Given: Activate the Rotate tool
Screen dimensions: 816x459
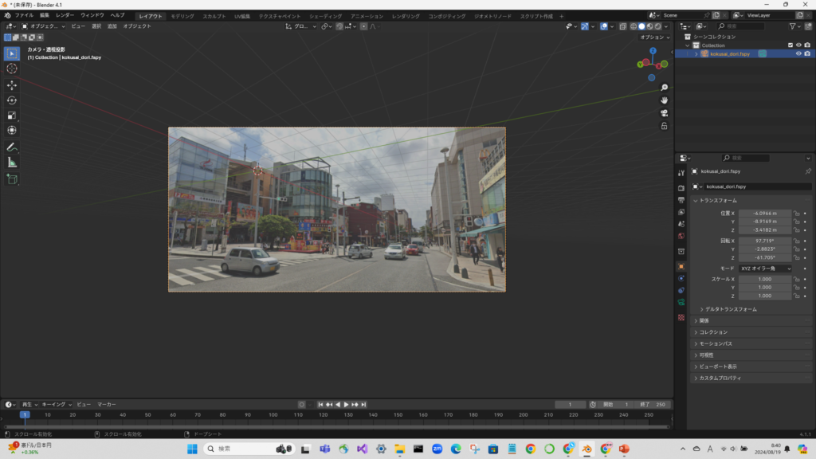Looking at the screenshot, I should click(12, 100).
